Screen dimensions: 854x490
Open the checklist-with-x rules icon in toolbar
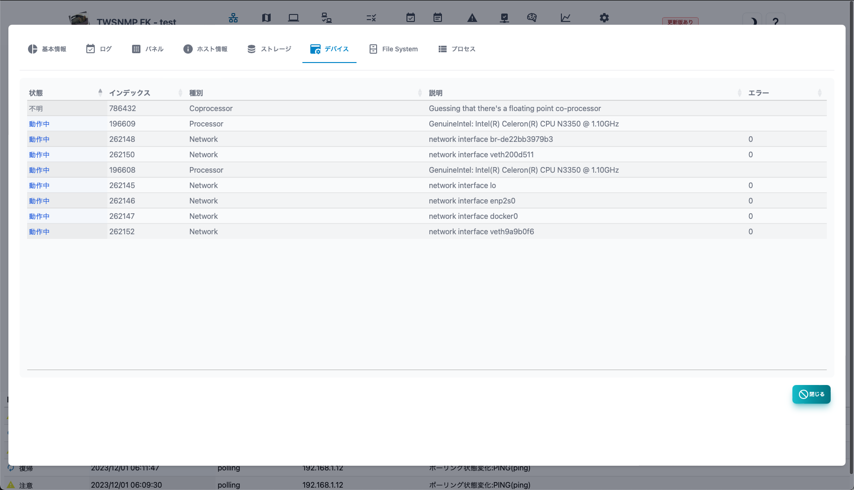(371, 18)
